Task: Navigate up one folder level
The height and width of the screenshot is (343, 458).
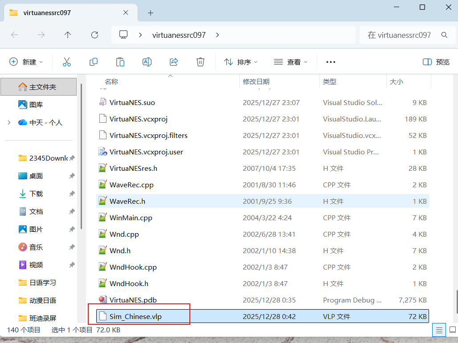Action: click(67, 35)
